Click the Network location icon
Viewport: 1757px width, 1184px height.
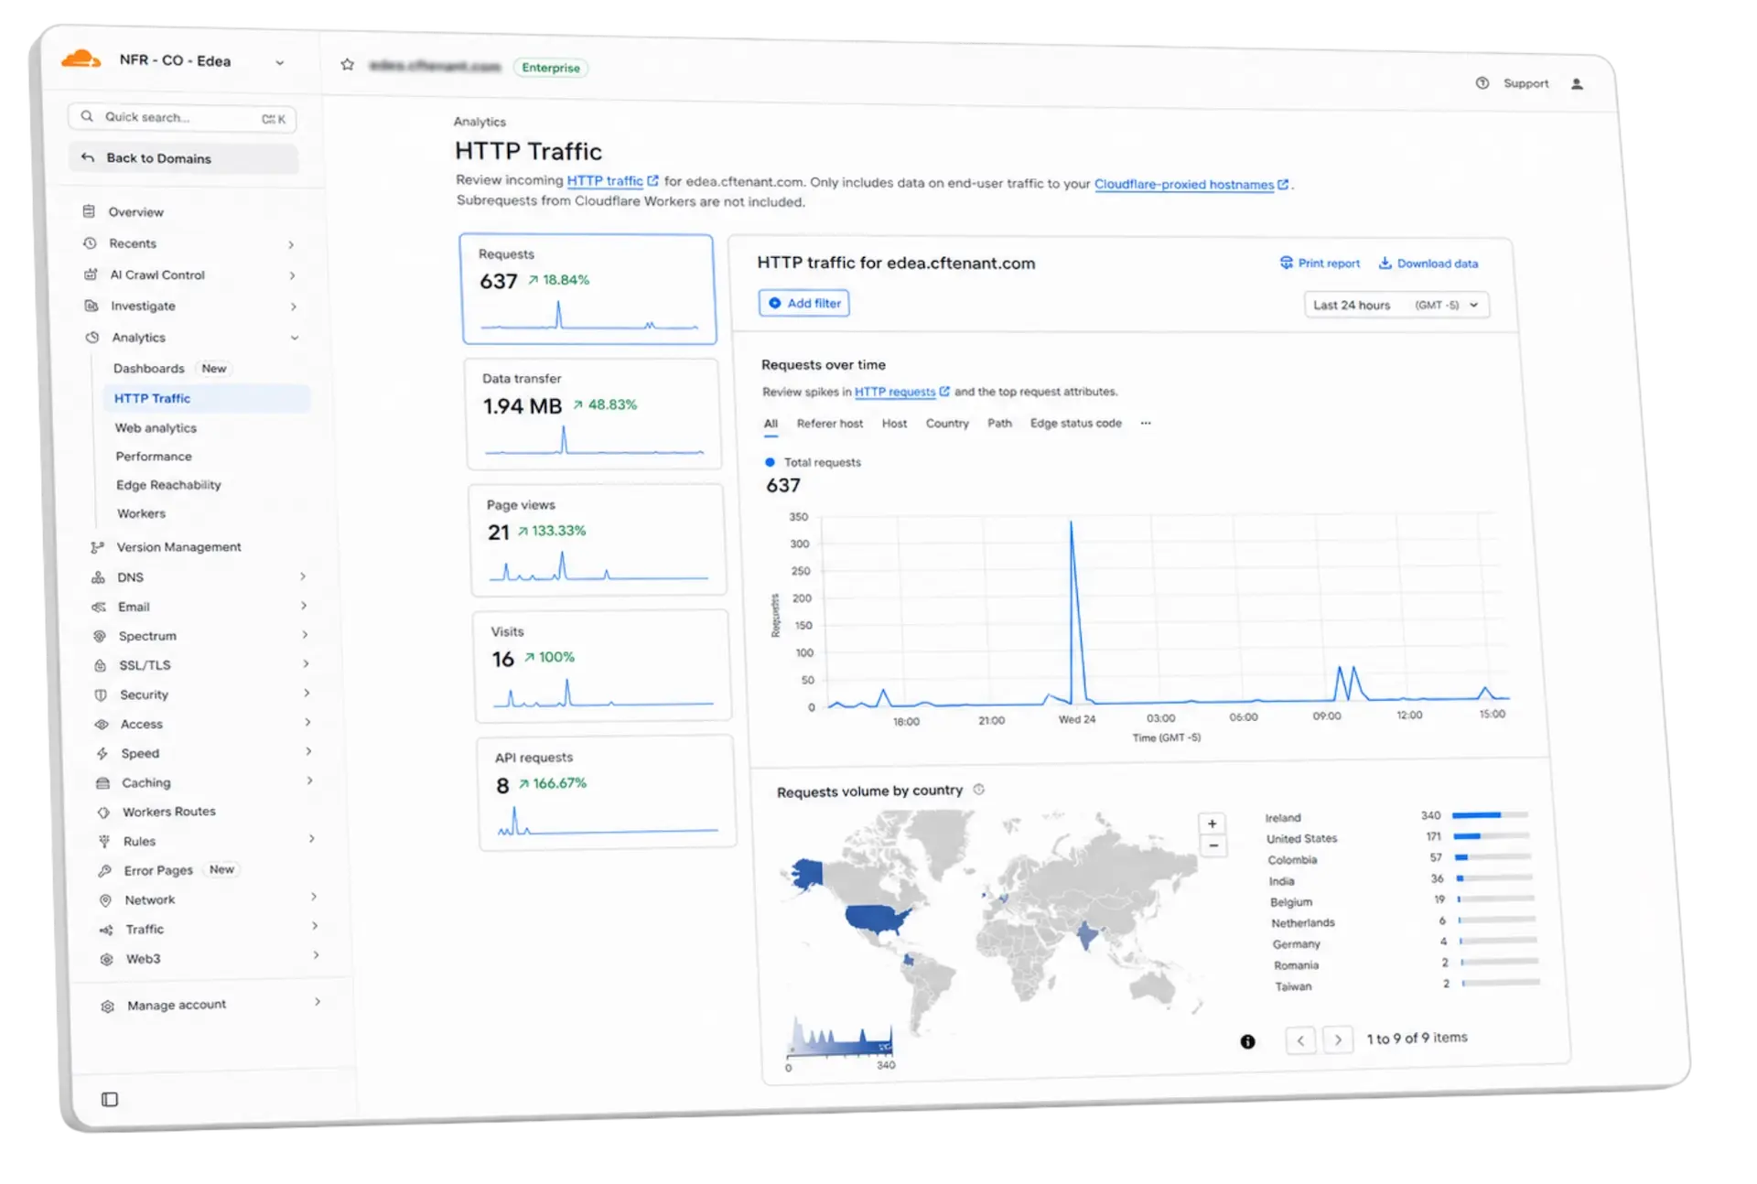point(105,900)
